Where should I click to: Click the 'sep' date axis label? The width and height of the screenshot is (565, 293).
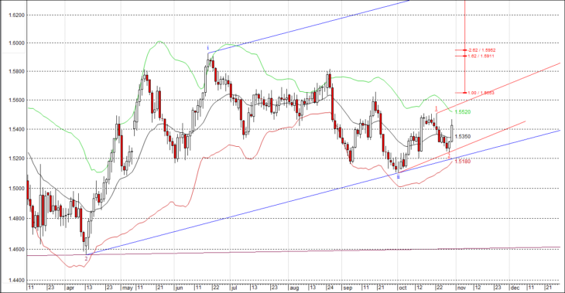click(348, 288)
